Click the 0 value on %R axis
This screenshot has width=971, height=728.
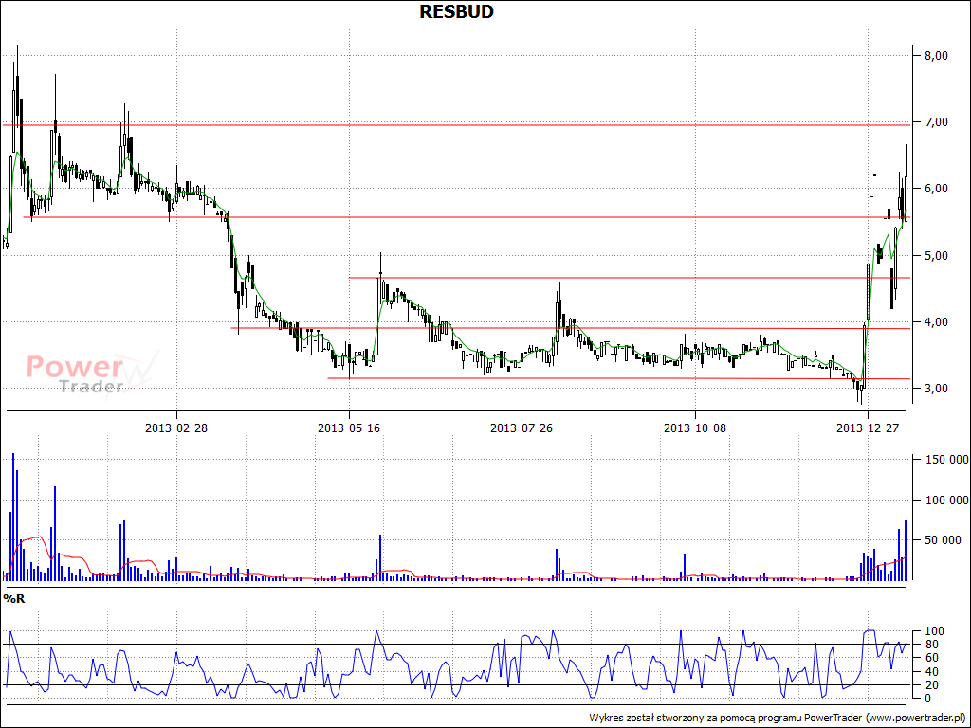point(927,699)
